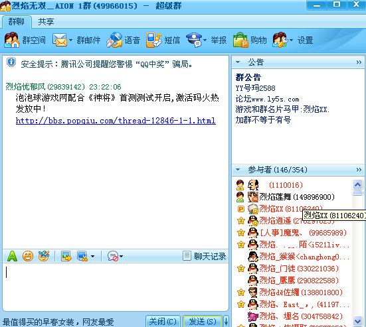This screenshot has height=327, width=366.
Task: Open the smiley emoticon picker
Action: 28,256
